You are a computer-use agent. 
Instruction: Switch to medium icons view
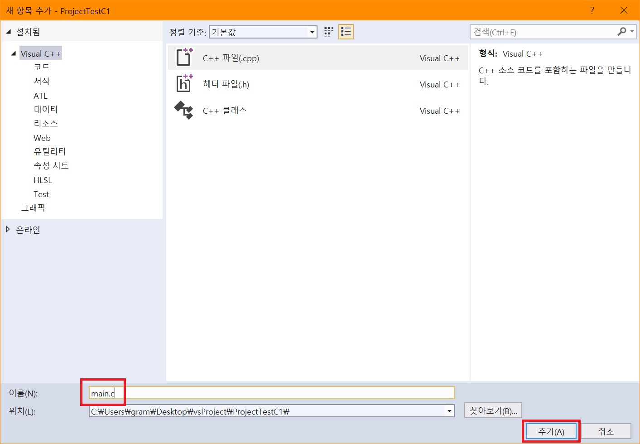pyautogui.click(x=329, y=32)
